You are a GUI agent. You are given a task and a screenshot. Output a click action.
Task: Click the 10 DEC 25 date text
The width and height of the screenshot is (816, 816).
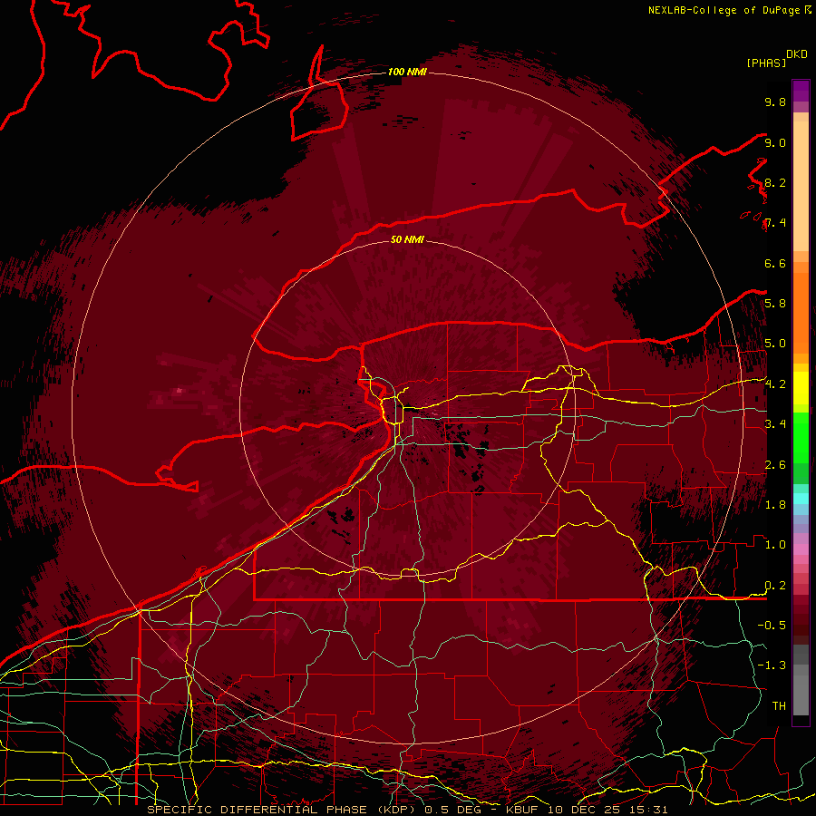click(584, 810)
